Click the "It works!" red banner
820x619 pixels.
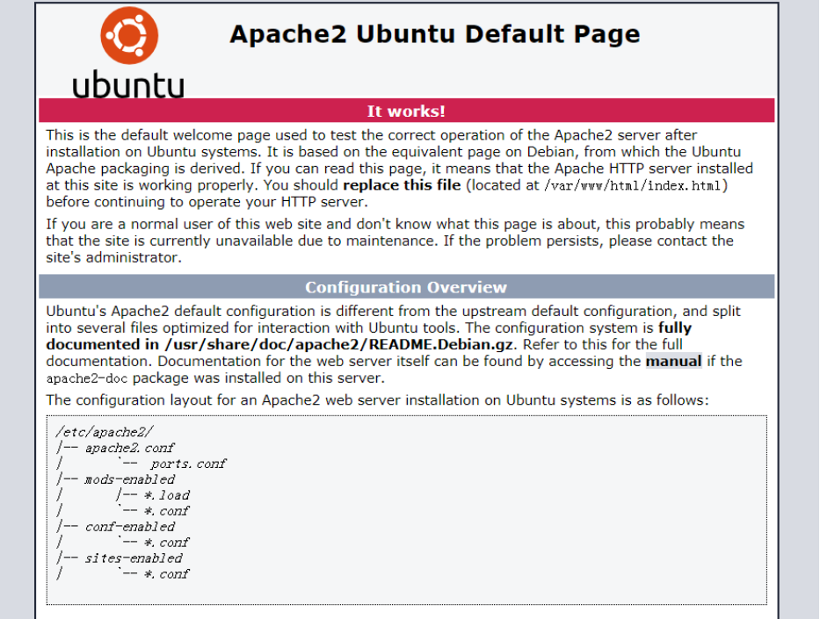[406, 111]
